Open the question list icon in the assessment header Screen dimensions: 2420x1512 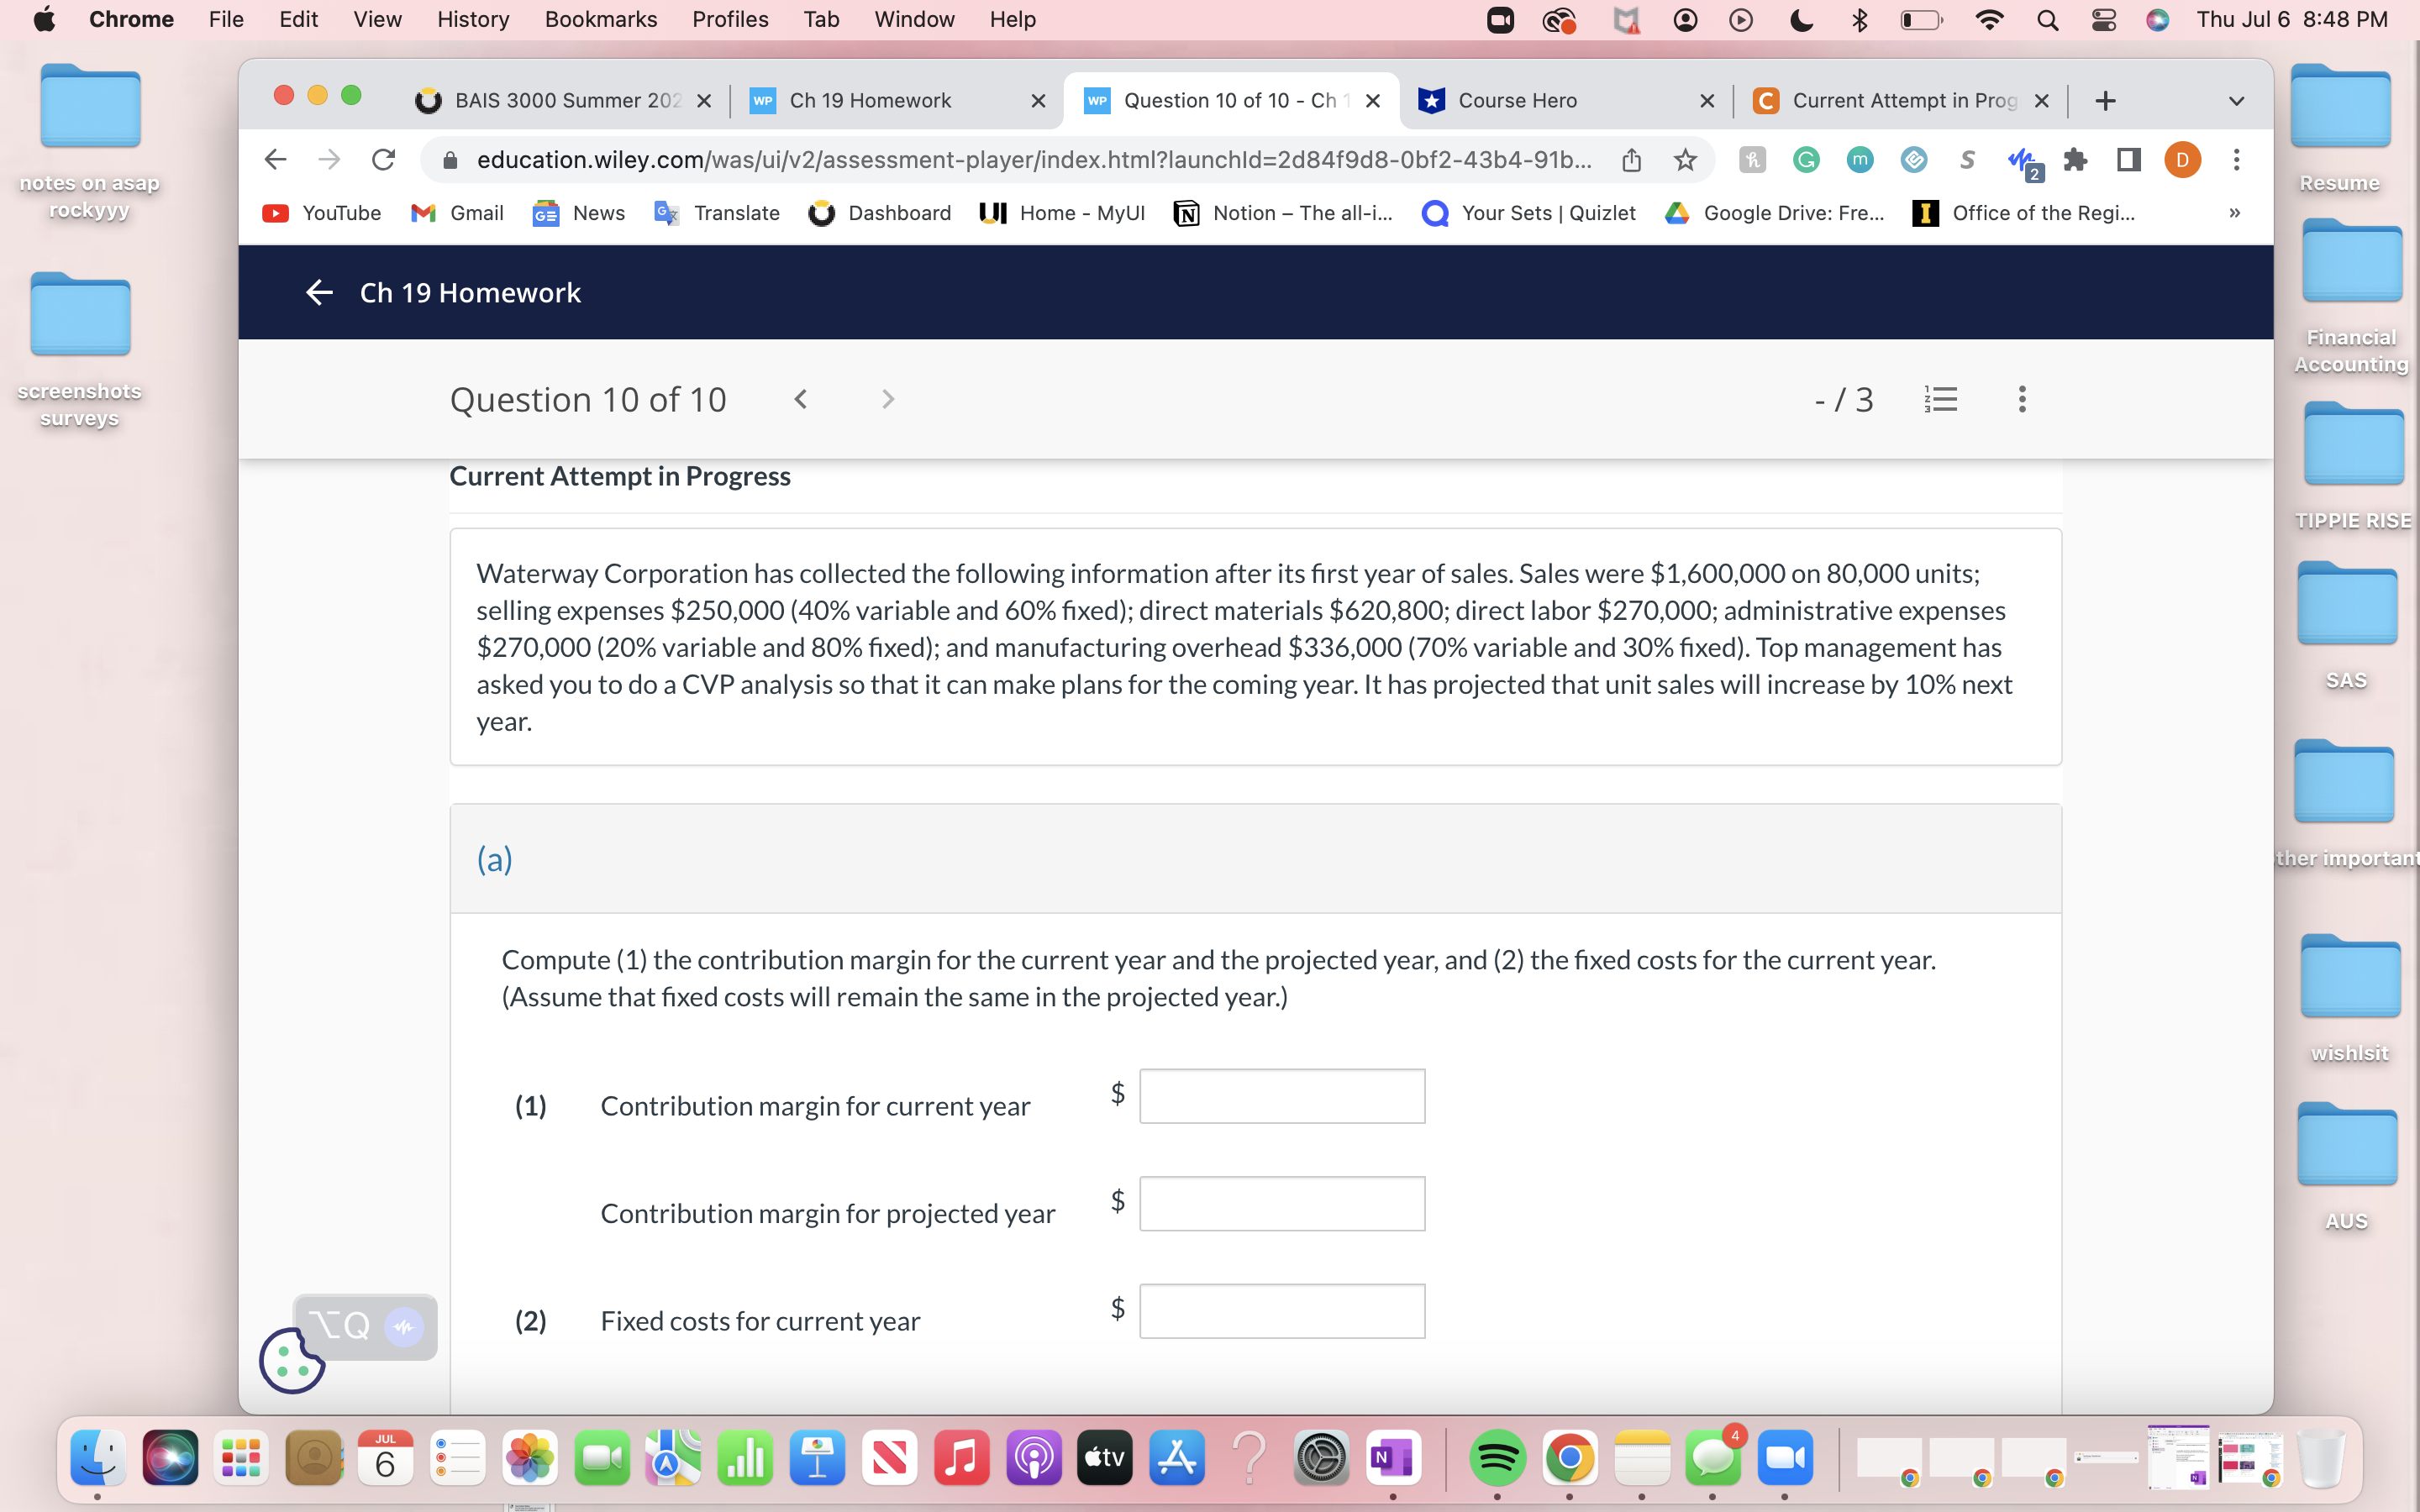tap(1941, 399)
